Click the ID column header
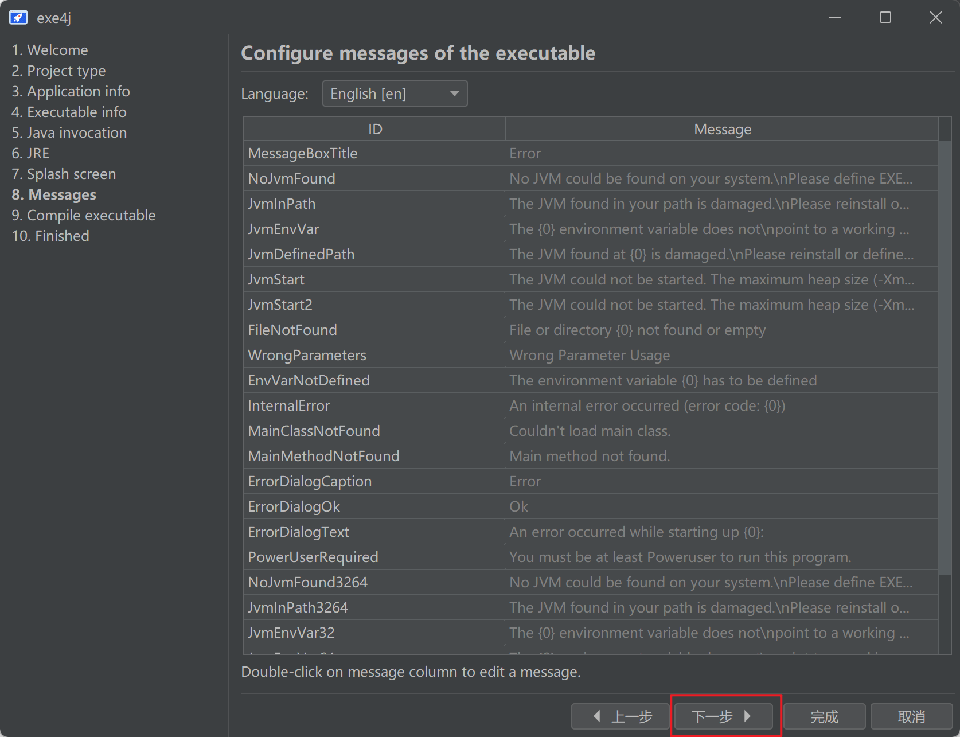This screenshot has width=960, height=737. (374, 129)
